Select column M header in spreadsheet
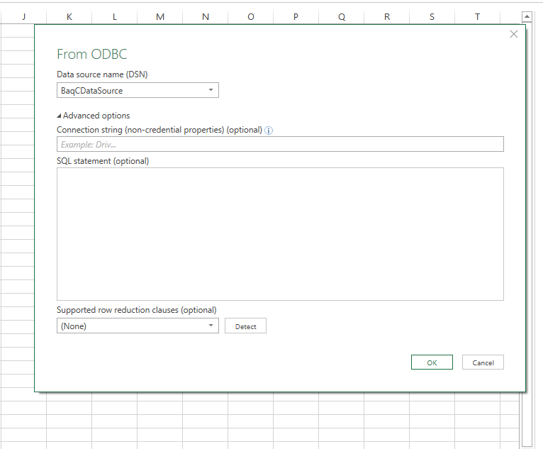The image size is (543, 449). pyautogui.click(x=160, y=16)
